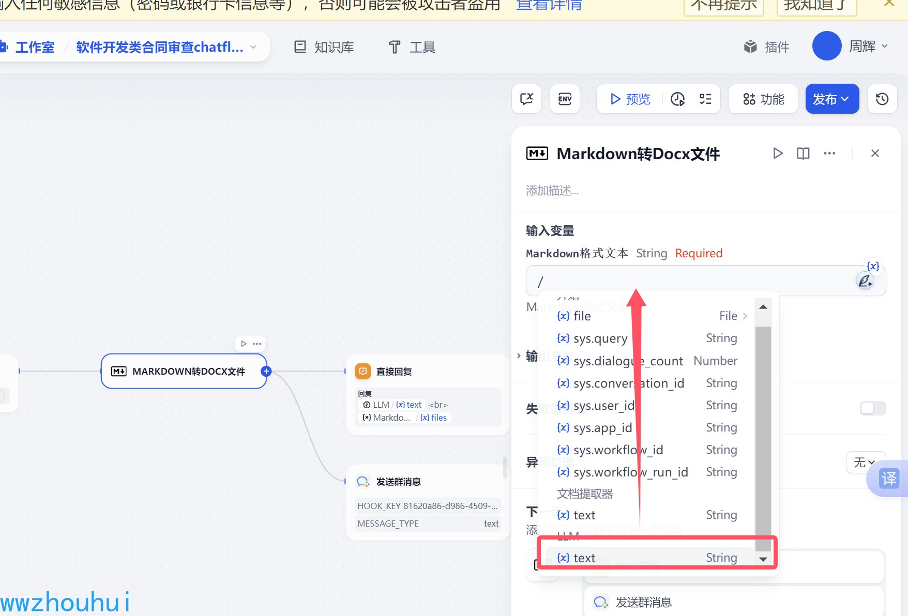Click the variable inspector icon in toolbar
Viewport: 908px width, 616px height.
click(526, 99)
